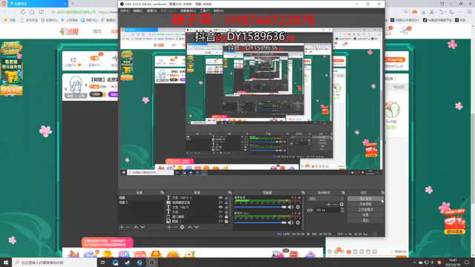The image size is (475, 267).
Task: Open browser more-tools ellipsis menu
Action: click(460, 12)
